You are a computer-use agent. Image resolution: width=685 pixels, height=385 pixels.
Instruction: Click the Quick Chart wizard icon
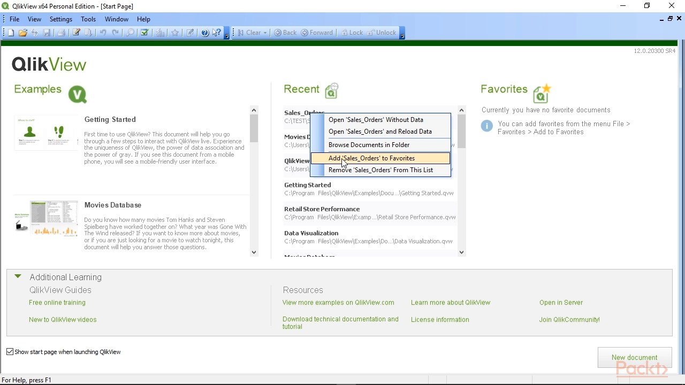point(160,33)
